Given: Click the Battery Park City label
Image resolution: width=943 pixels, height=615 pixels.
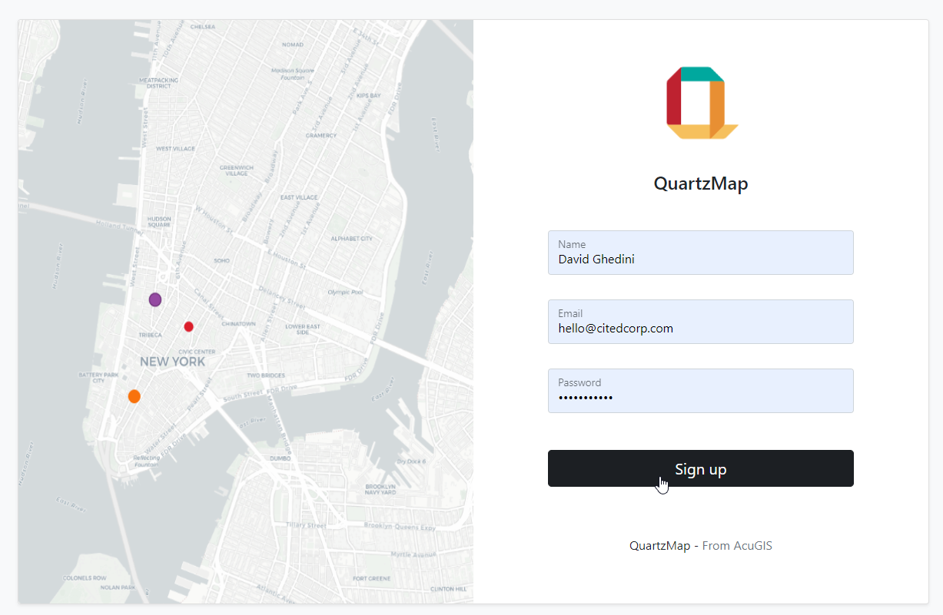Looking at the screenshot, I should click(x=97, y=378).
